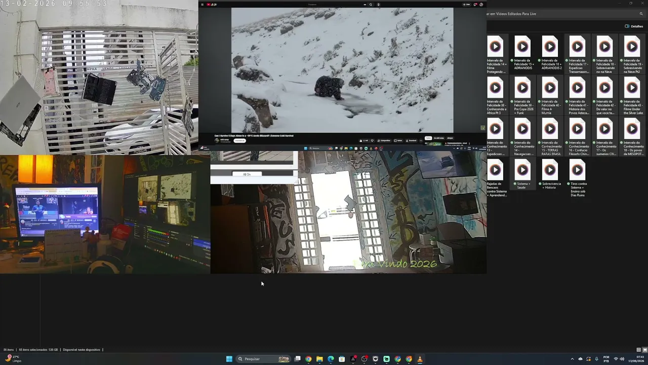Image resolution: width=648 pixels, height=365 pixels.
Task: Open File Explorer from the taskbar
Action: [319, 359]
